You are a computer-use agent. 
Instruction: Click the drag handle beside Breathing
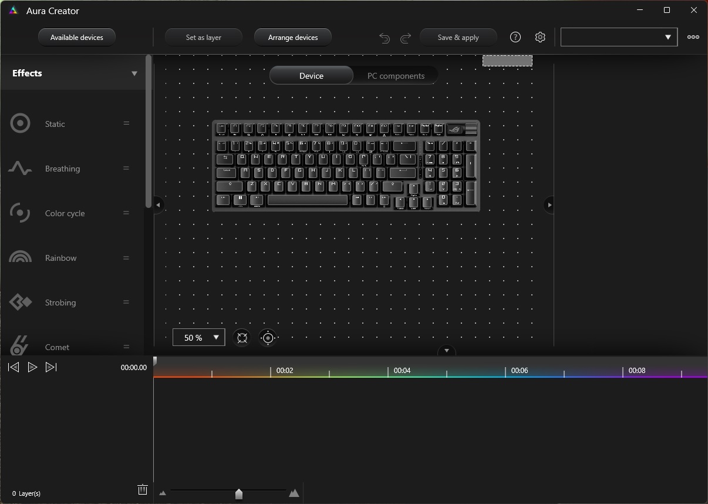(126, 168)
